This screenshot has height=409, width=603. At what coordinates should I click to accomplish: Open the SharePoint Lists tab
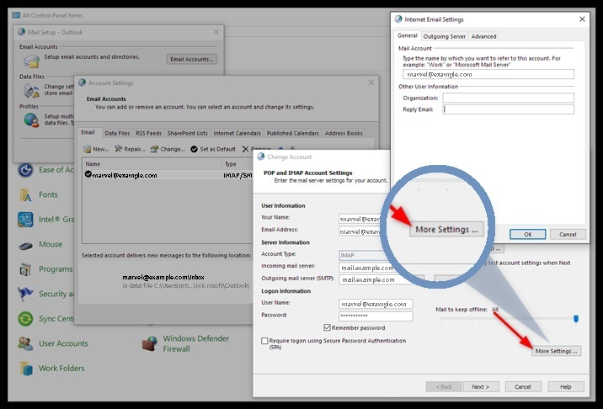click(x=187, y=133)
